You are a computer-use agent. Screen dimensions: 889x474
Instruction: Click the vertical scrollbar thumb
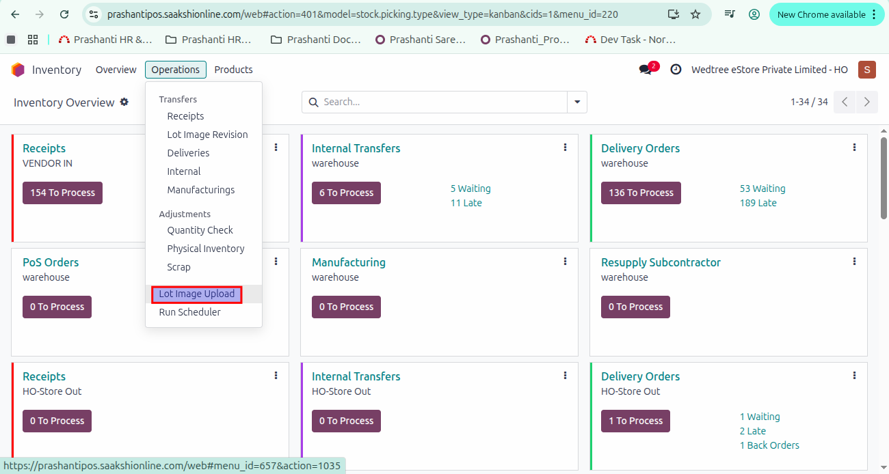(884, 178)
